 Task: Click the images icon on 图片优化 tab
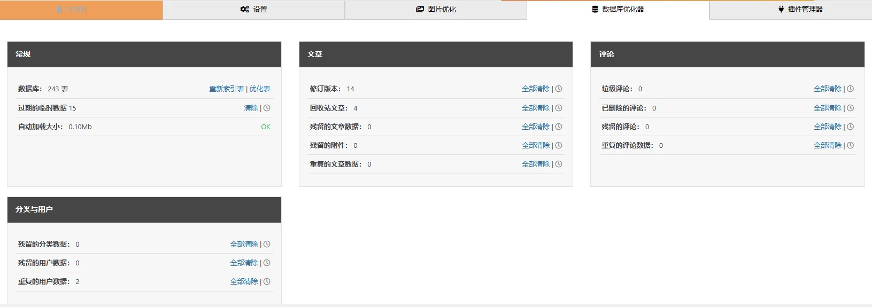point(420,9)
